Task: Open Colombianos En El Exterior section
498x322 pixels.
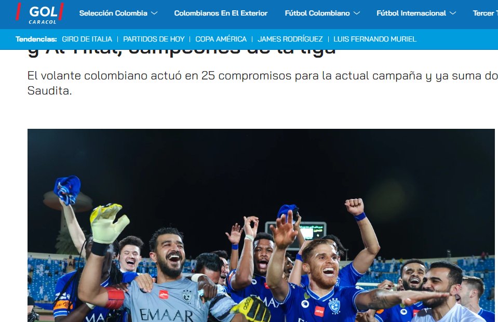Action: 221,14
